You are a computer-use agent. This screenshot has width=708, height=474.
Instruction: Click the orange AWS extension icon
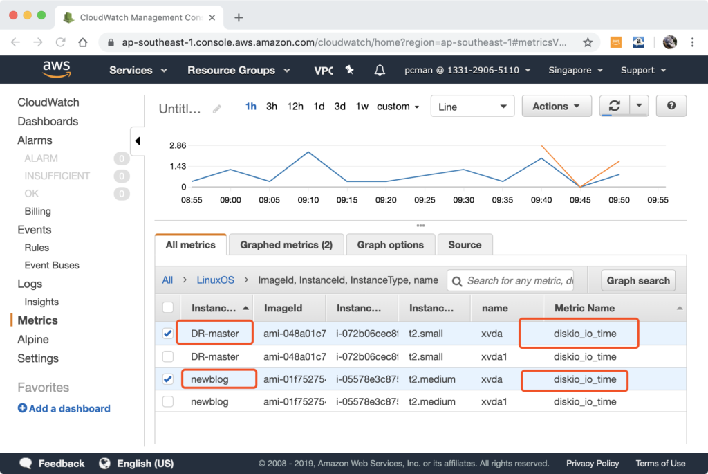point(615,42)
